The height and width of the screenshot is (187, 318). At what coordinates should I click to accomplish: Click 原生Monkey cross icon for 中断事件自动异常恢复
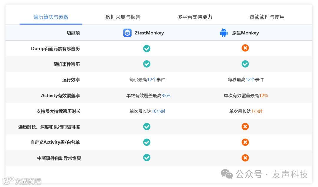245,158
